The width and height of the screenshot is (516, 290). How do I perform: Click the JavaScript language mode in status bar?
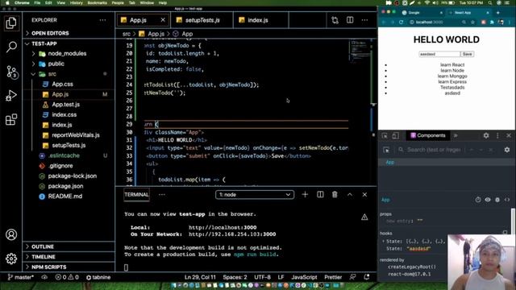coord(304,277)
